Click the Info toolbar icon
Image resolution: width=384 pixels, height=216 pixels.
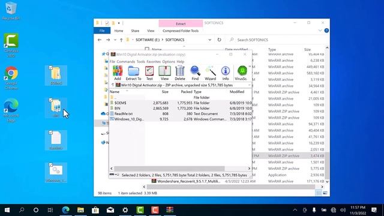coord(226,73)
